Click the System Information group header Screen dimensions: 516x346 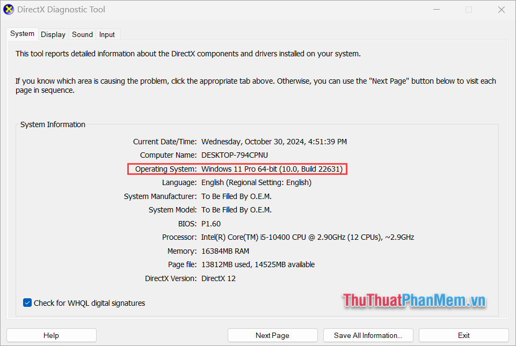click(53, 124)
